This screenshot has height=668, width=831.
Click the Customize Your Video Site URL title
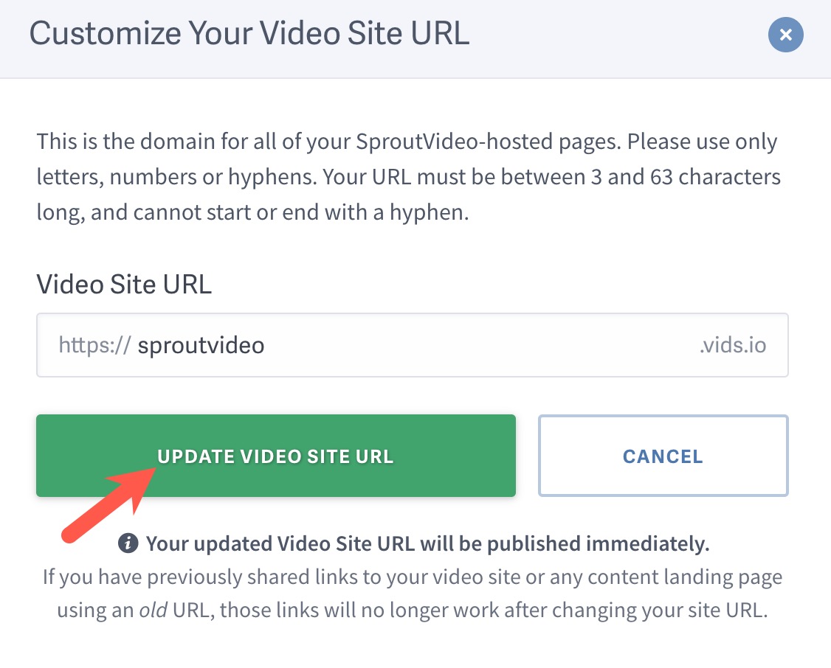(x=249, y=34)
